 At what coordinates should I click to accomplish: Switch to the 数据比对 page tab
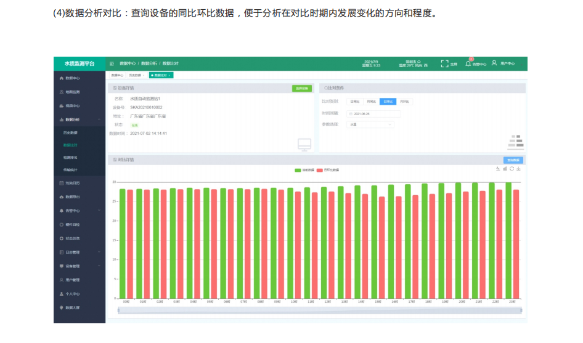tap(161, 76)
